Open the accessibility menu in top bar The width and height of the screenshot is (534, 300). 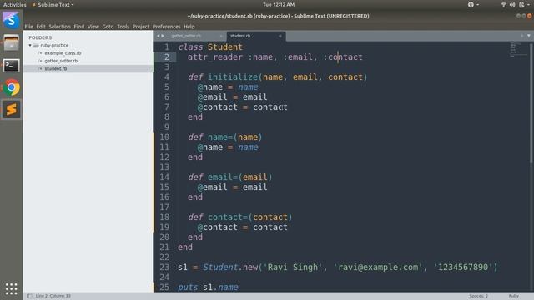473,5
